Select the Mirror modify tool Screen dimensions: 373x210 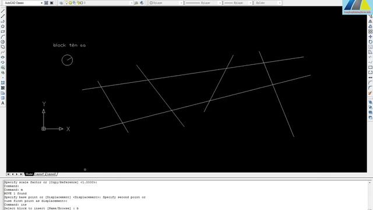tap(371, 22)
